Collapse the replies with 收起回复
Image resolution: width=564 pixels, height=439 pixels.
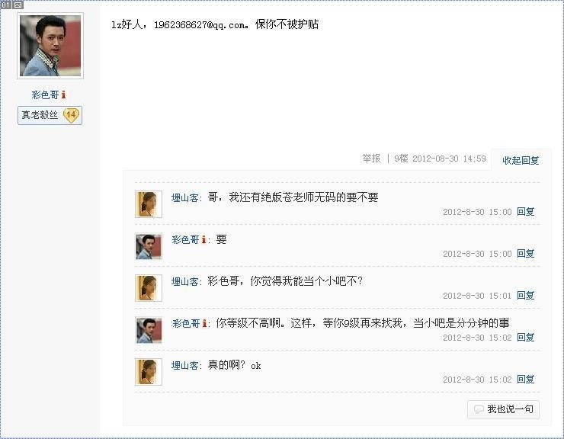click(521, 161)
